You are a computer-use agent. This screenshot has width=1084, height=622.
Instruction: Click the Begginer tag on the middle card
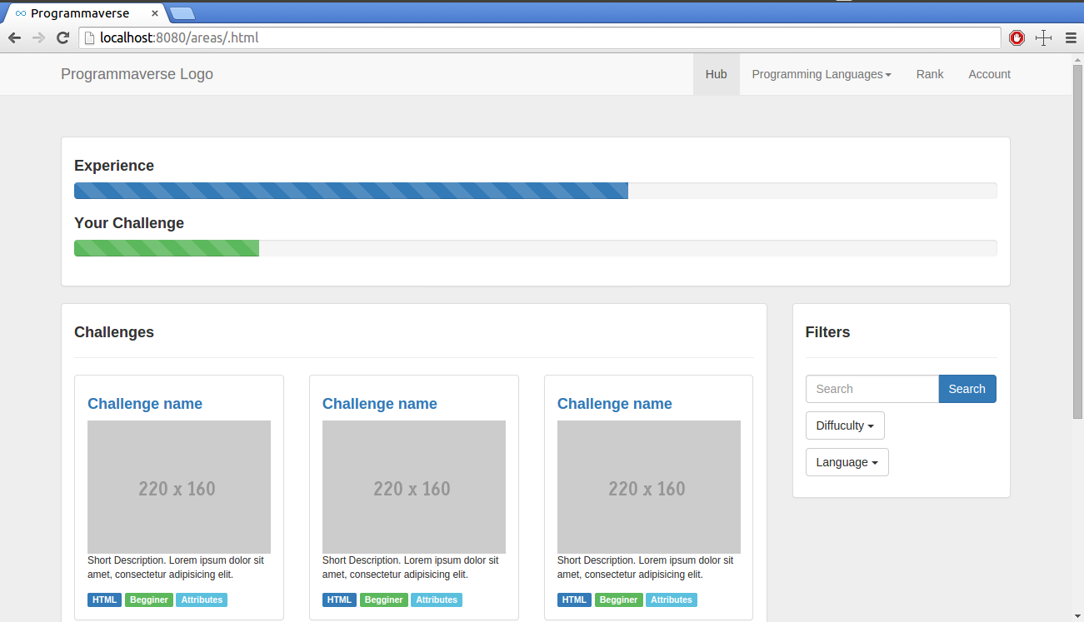tap(384, 600)
